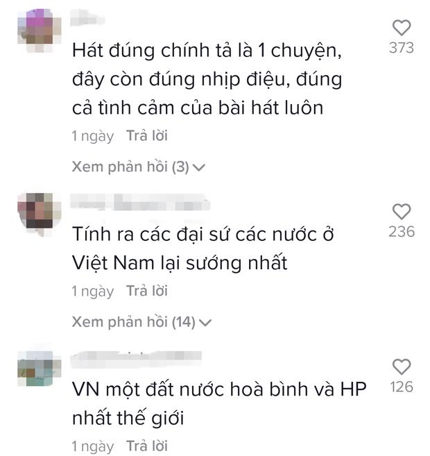The width and height of the screenshot is (430, 456).
Task: Reply to the Hát đúng chính tả comment
Action: [147, 136]
